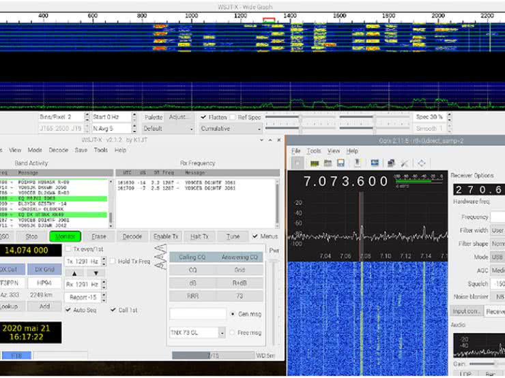Viewport: 505px width, 378px height.
Task: Click the Gqrx load settings folder icon
Action: click(x=328, y=163)
